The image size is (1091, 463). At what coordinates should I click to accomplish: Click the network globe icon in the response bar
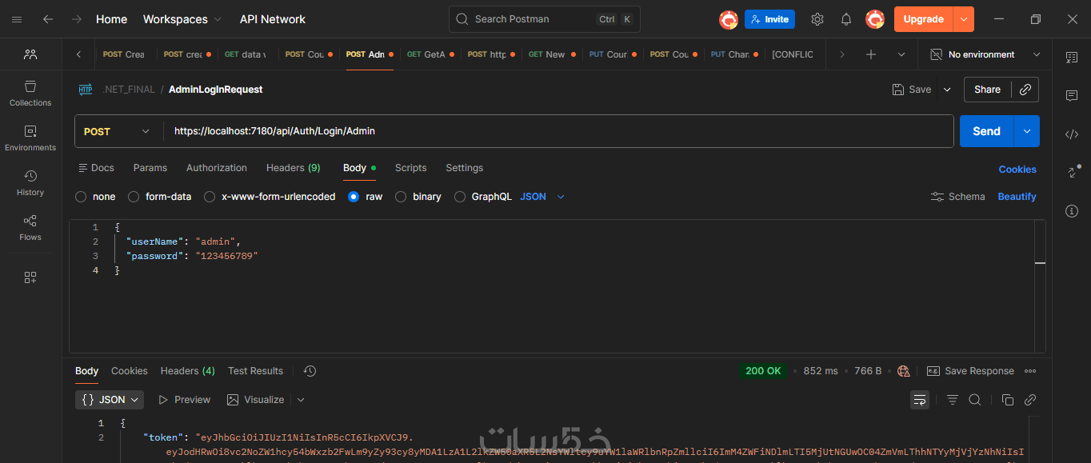tap(904, 371)
